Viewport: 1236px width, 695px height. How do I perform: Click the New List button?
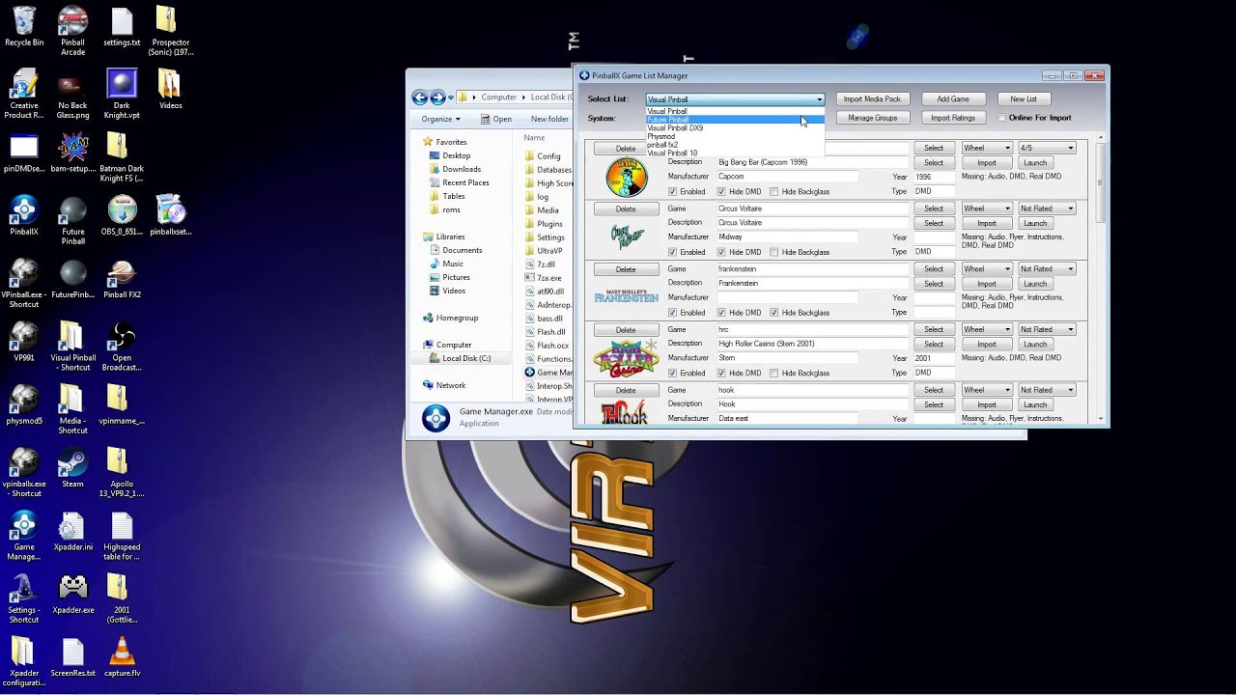coord(1024,99)
